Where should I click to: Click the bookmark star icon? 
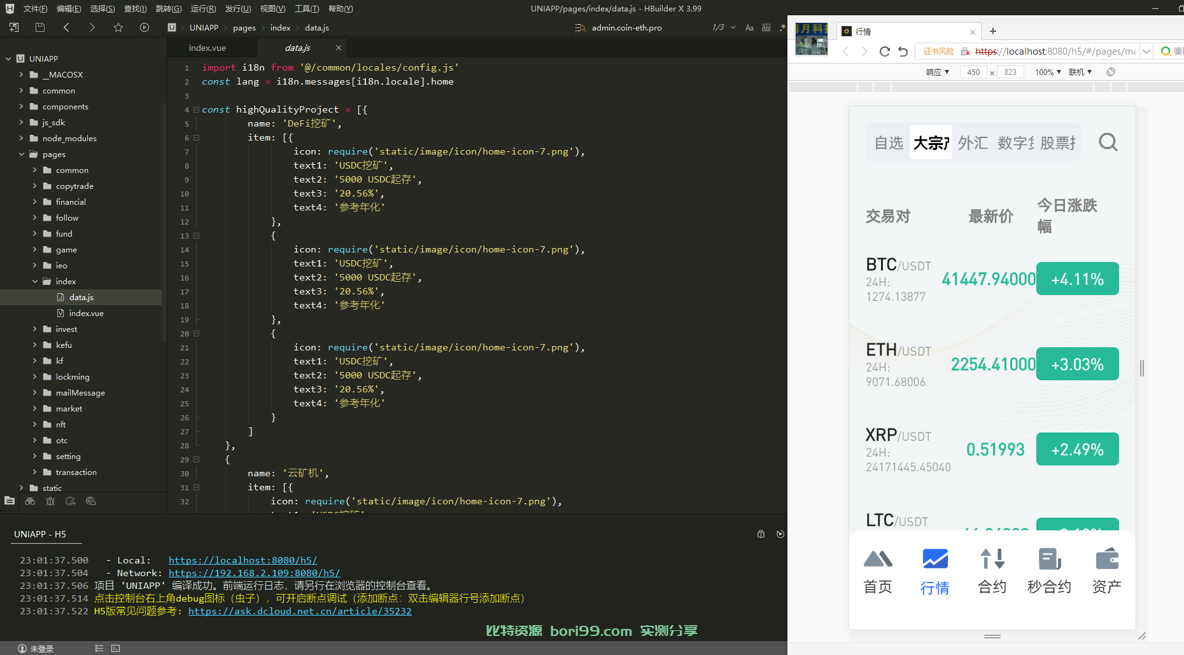point(118,27)
